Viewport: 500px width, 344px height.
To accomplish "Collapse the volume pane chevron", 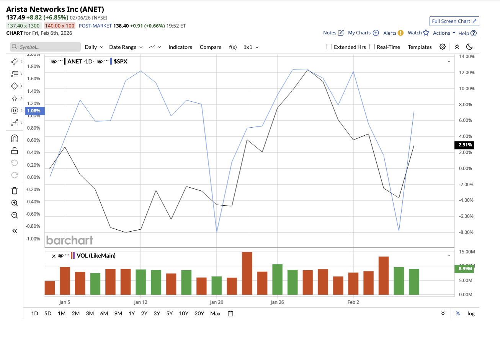I will (x=449, y=255).
